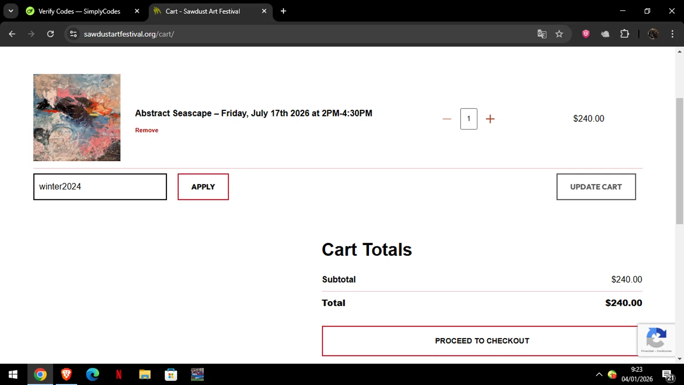Click the cloud extension icon
684x385 pixels.
[605, 34]
